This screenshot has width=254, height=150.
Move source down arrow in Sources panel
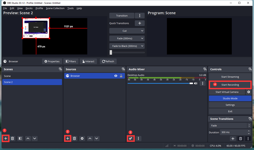click(97, 138)
